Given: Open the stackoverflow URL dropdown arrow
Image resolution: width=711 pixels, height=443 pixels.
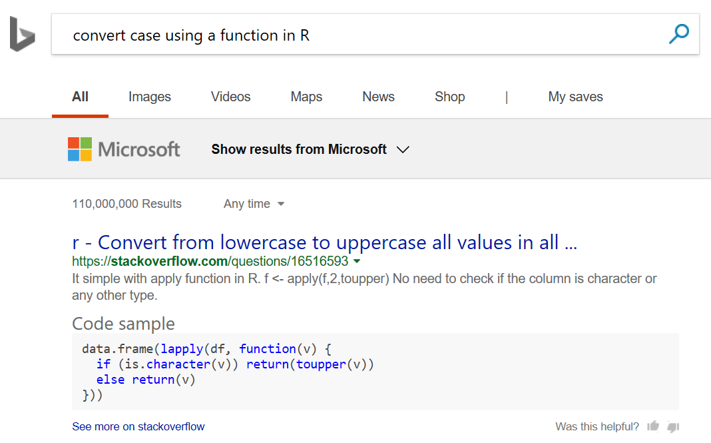Looking at the screenshot, I should (357, 261).
